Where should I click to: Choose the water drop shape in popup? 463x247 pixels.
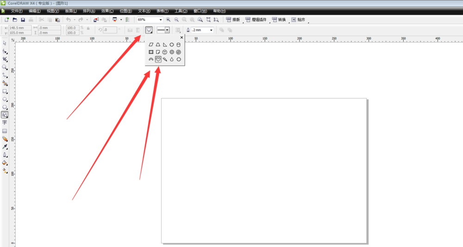coord(172,59)
